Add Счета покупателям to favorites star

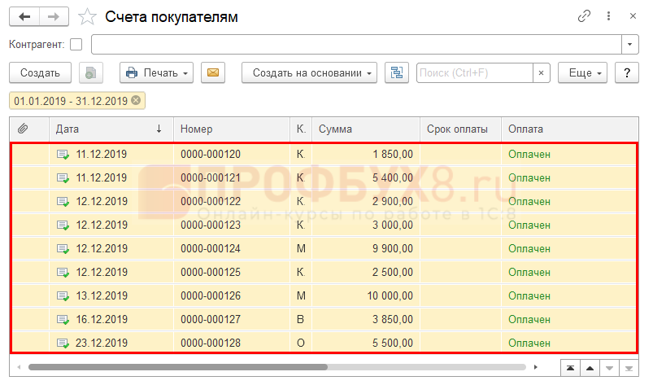point(86,16)
